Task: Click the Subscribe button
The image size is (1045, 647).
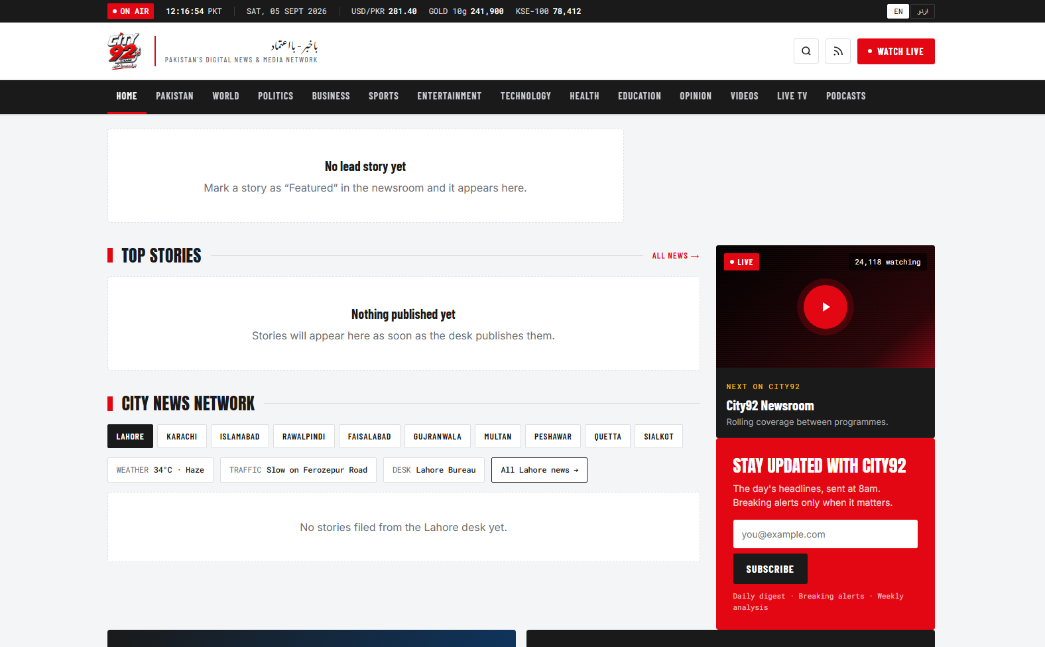Action: 770,569
